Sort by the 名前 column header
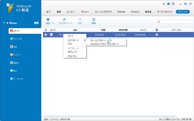Image resolution: width=194 pixels, height=121 pixels. click(75, 30)
